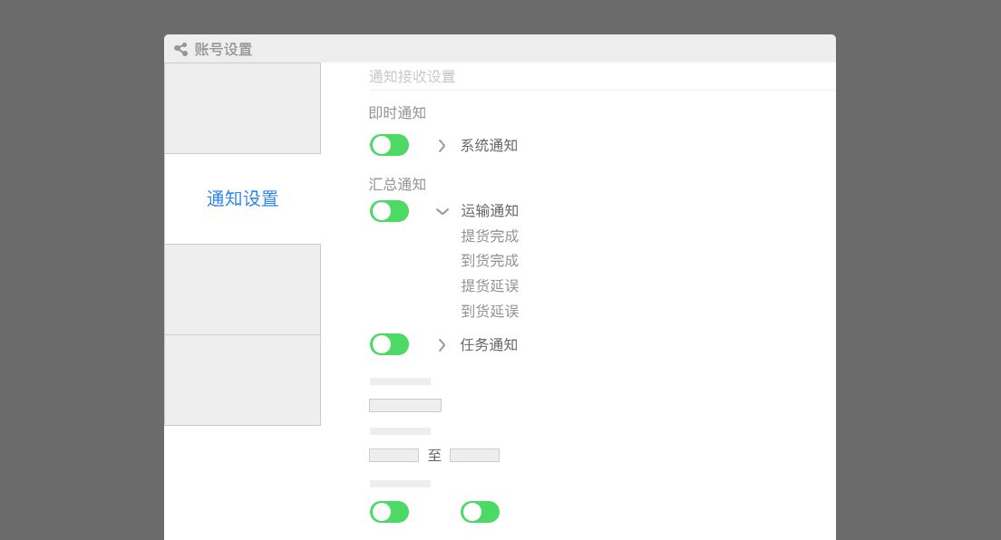Click the input field left of 至
This screenshot has width=1001, height=540.
[x=394, y=455]
